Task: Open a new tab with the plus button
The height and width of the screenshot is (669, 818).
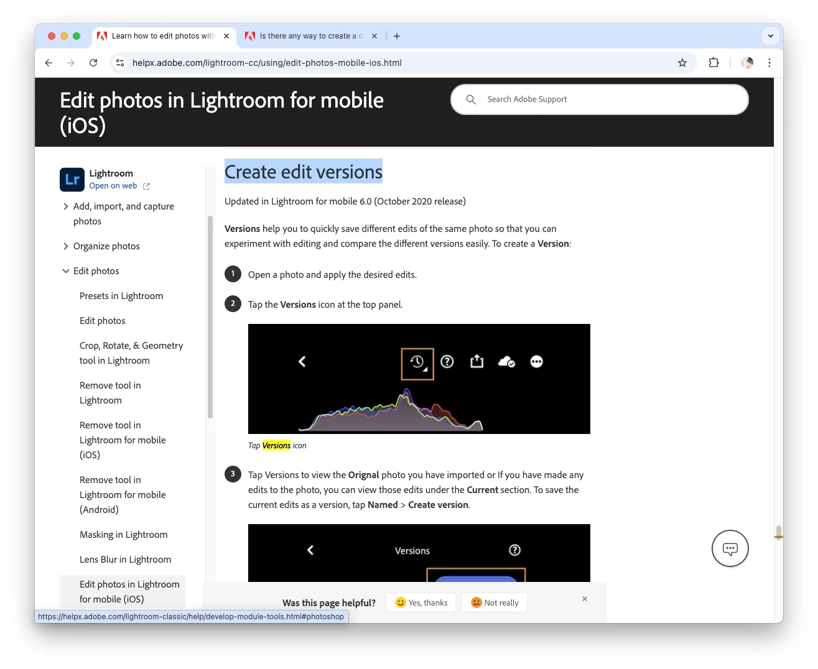Action: (397, 36)
